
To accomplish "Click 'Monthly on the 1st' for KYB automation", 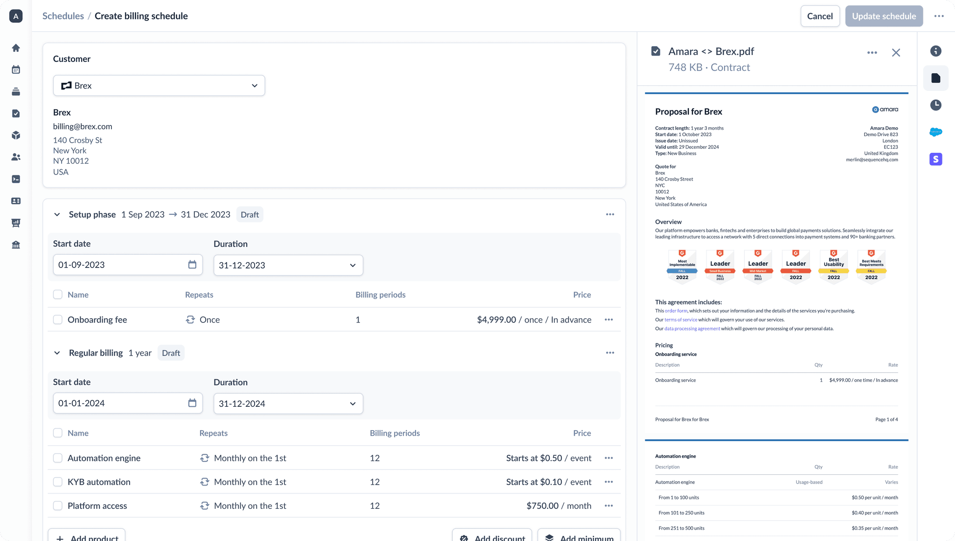I will coord(250,482).
